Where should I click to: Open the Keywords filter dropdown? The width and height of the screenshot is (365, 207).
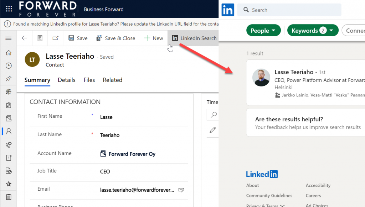click(x=313, y=31)
